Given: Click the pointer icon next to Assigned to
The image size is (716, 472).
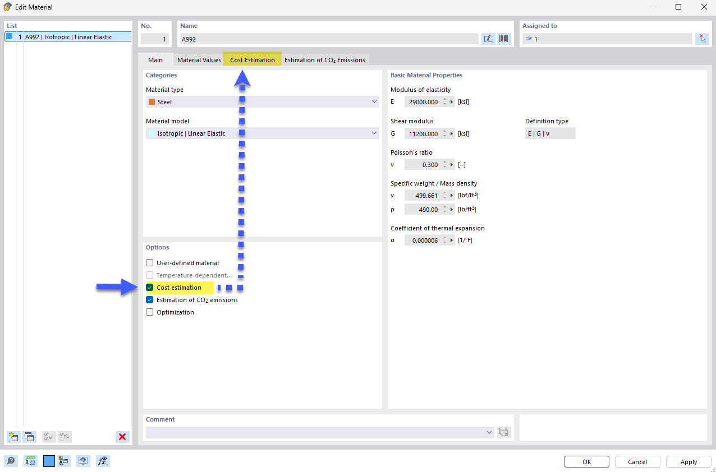Looking at the screenshot, I should click(702, 38).
